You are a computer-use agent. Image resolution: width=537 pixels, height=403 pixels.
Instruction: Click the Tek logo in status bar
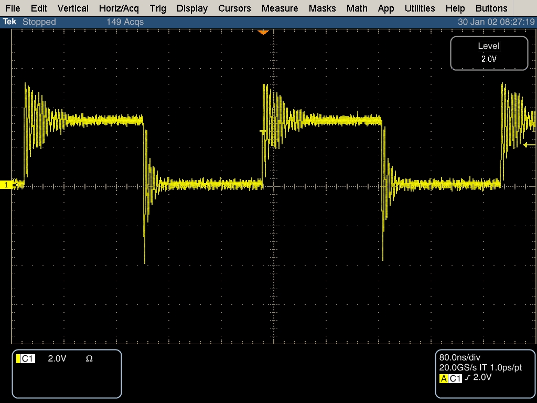pyautogui.click(x=9, y=22)
